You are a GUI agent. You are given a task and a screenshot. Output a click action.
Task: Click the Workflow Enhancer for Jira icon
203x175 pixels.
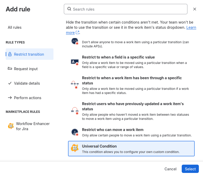[11, 126]
